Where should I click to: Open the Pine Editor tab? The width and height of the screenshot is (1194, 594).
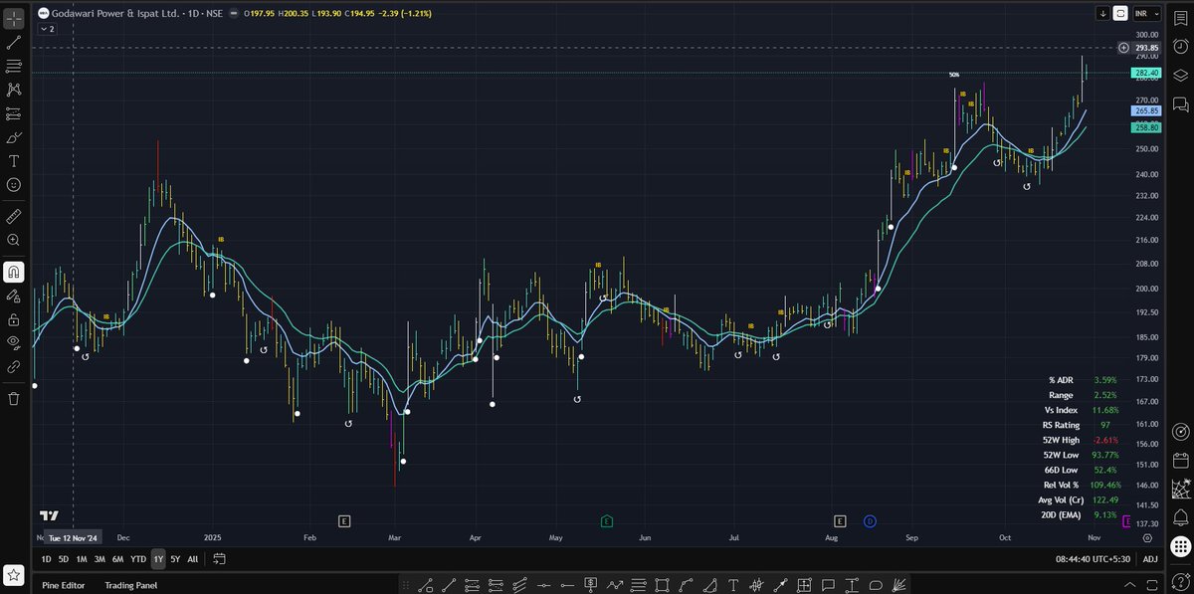pos(64,585)
